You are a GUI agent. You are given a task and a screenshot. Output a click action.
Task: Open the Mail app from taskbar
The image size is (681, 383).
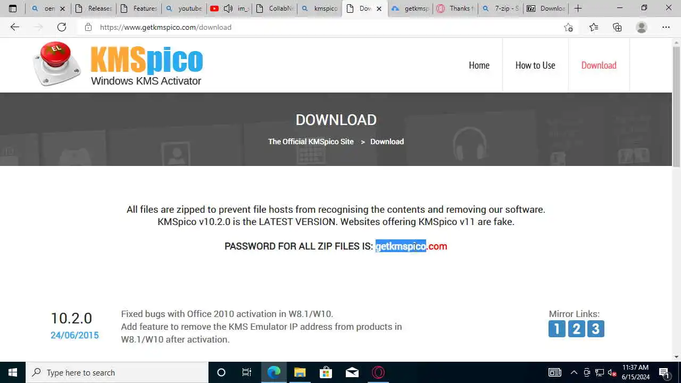point(352,372)
